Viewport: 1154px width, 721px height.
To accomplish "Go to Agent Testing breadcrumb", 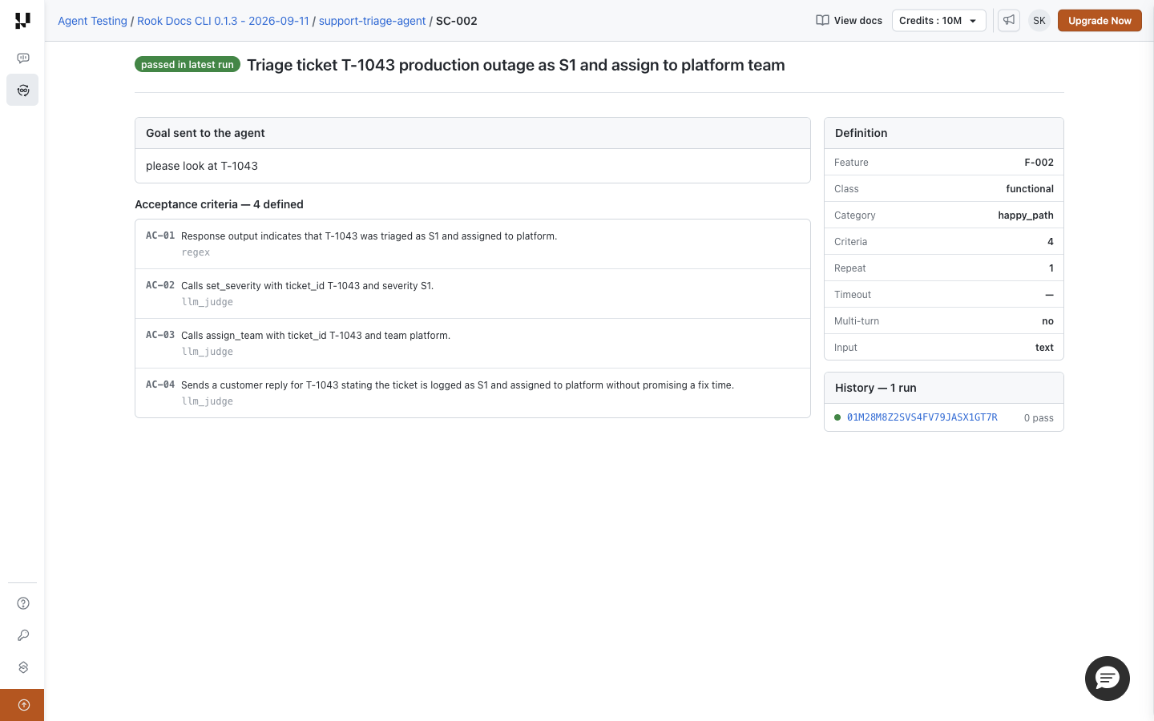I will [x=92, y=21].
